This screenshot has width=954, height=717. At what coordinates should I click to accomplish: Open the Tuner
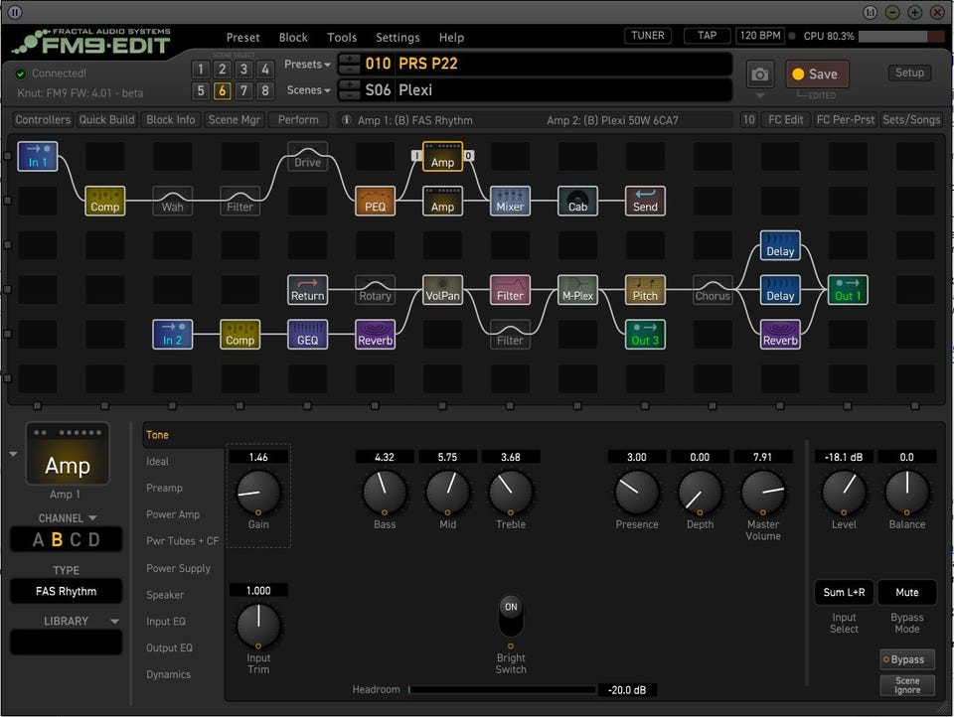[647, 36]
